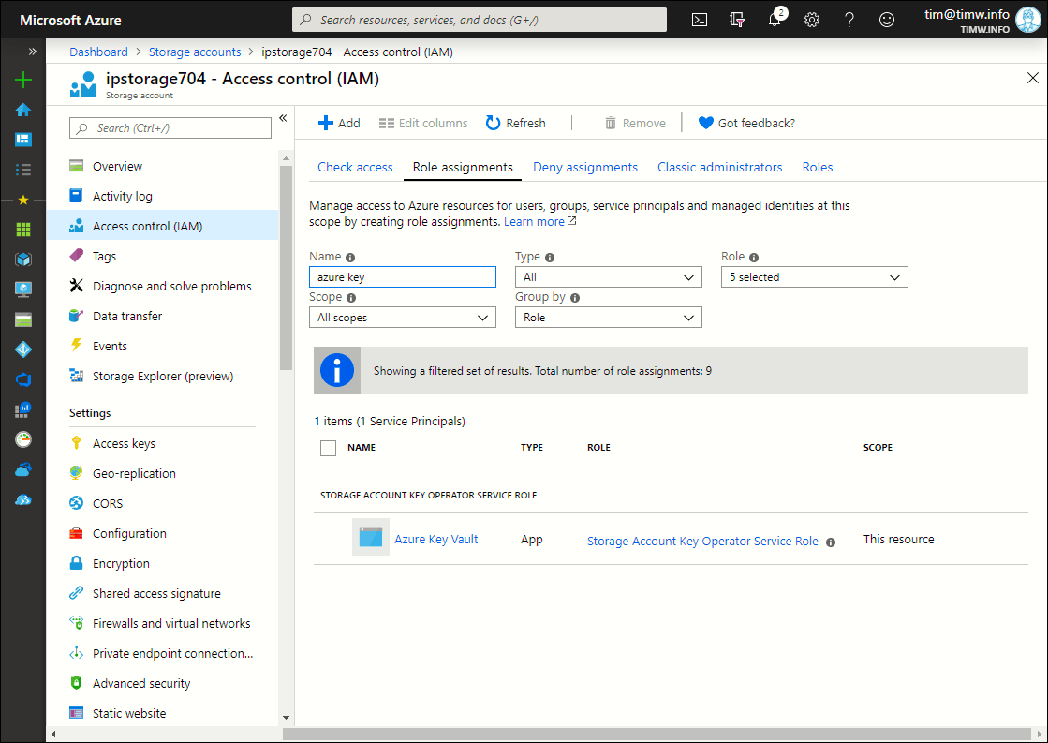
Task: Open the Role filter showing 5 selected
Action: tap(814, 277)
